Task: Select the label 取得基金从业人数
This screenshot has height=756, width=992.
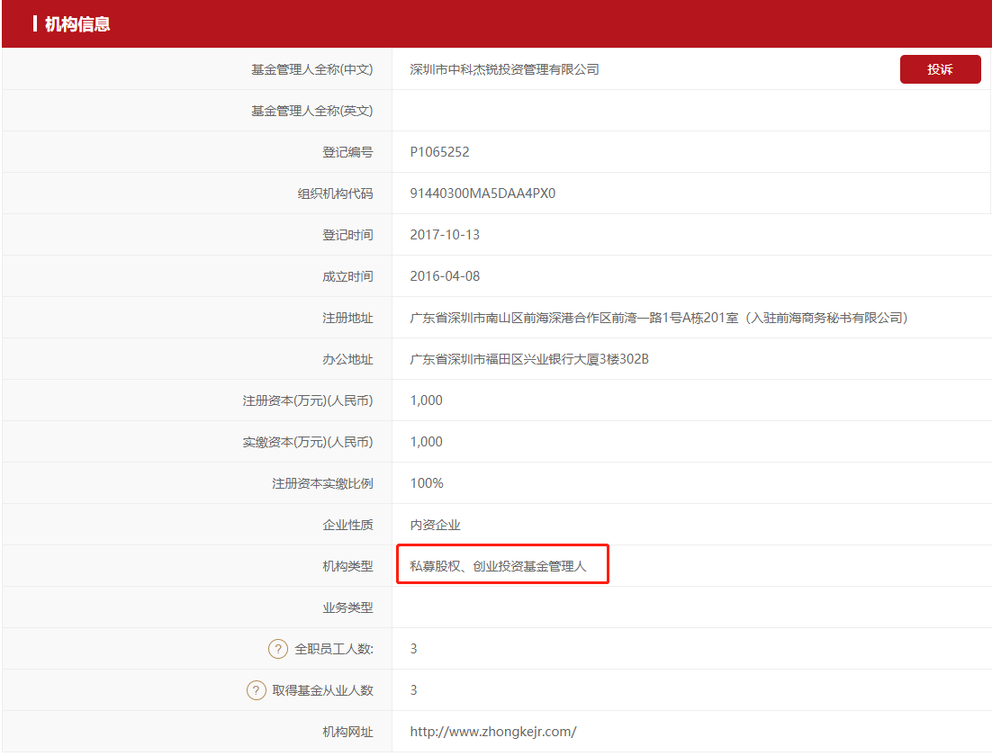Action: click(x=322, y=690)
